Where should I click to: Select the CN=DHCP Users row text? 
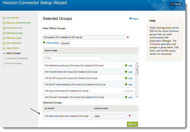71,78
